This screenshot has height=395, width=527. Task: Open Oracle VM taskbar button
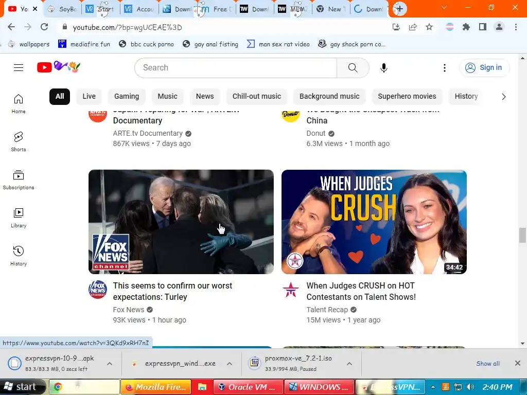click(x=248, y=387)
